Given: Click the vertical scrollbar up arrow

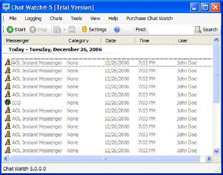Looking at the screenshot, I should pos(216,40).
